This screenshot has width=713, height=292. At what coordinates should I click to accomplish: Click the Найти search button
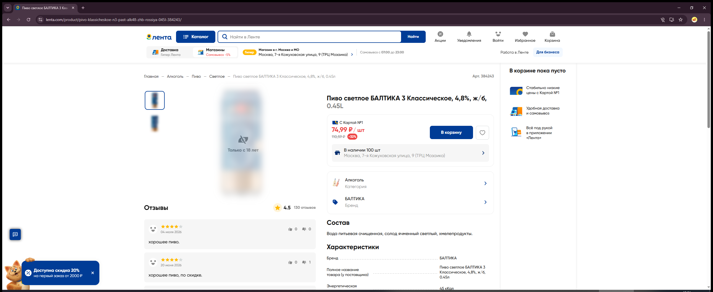pyautogui.click(x=413, y=37)
